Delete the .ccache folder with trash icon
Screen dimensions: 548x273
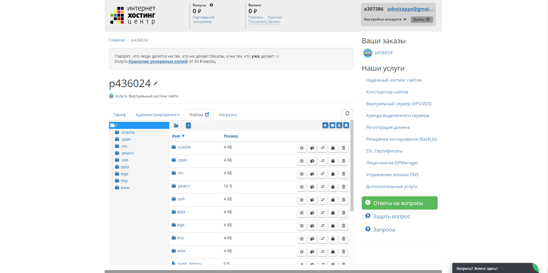pyautogui.click(x=343, y=148)
